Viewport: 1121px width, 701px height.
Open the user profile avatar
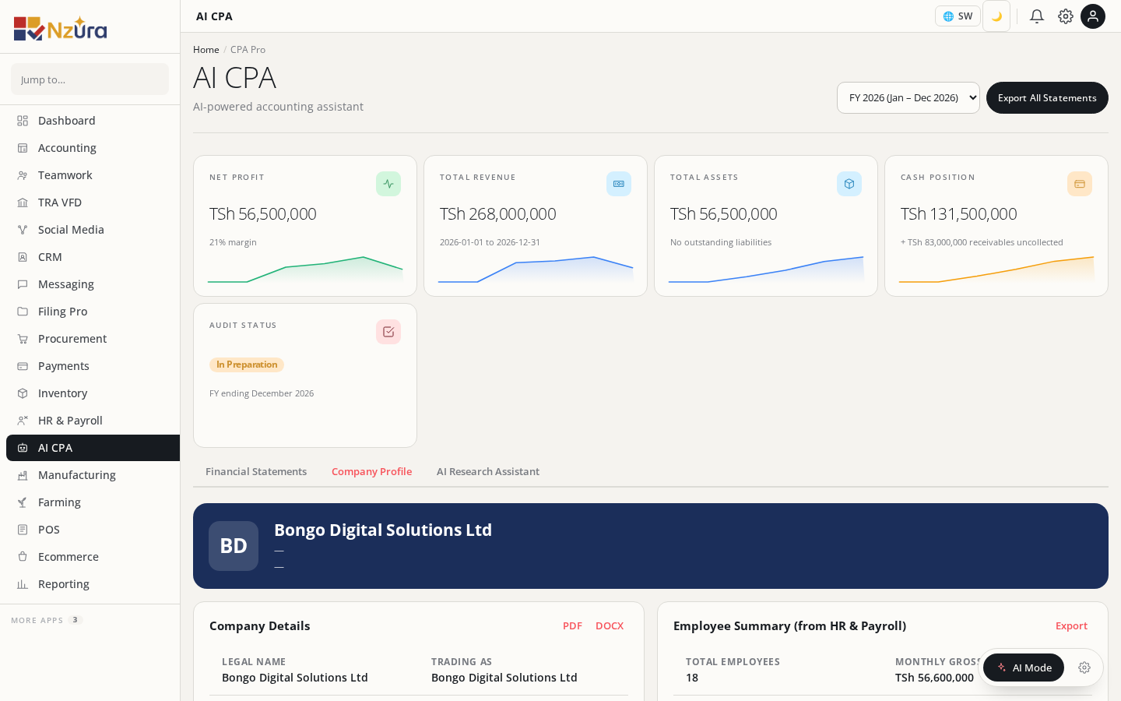(x=1093, y=16)
